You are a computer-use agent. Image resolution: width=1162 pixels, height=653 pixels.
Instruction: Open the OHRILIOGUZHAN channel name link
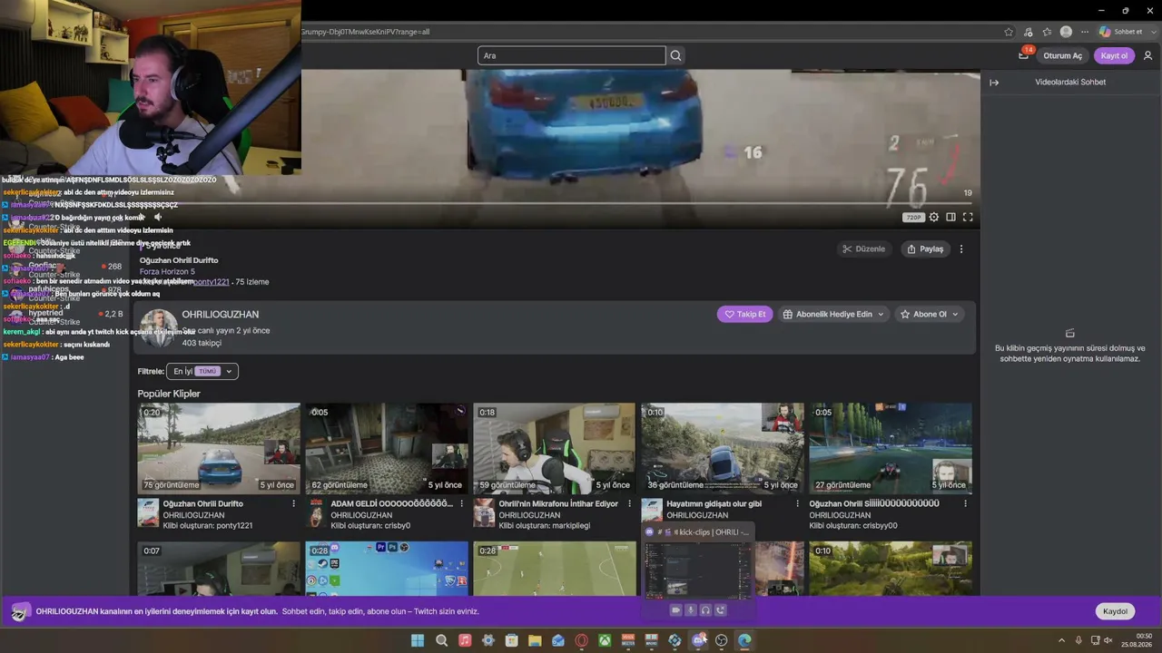tap(221, 315)
